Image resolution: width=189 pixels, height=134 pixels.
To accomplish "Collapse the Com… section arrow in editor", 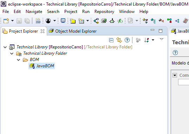I will pos(175,75).
